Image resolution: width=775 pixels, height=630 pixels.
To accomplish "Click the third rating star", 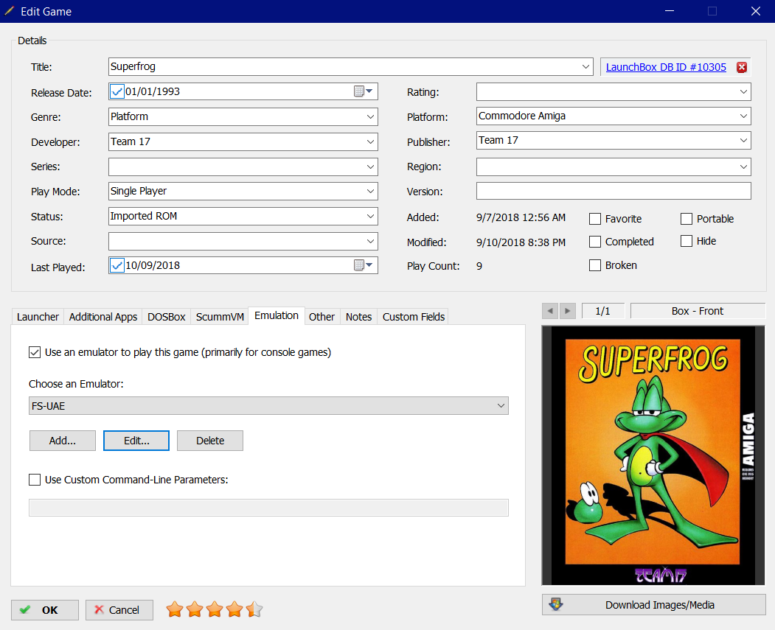I will tap(215, 610).
